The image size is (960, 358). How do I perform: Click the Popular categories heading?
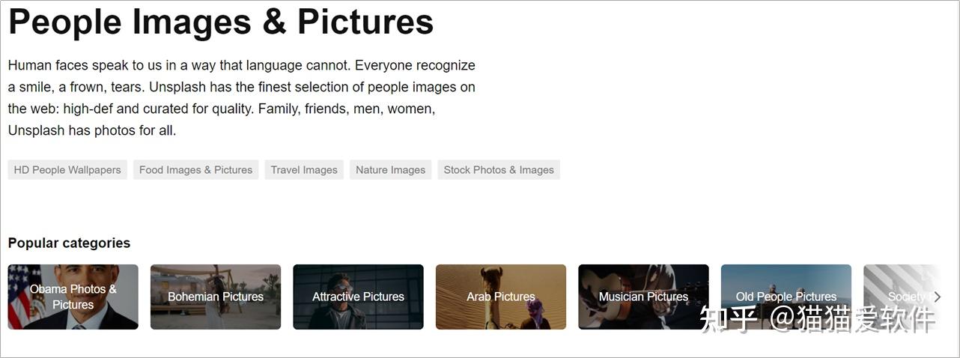pos(69,243)
